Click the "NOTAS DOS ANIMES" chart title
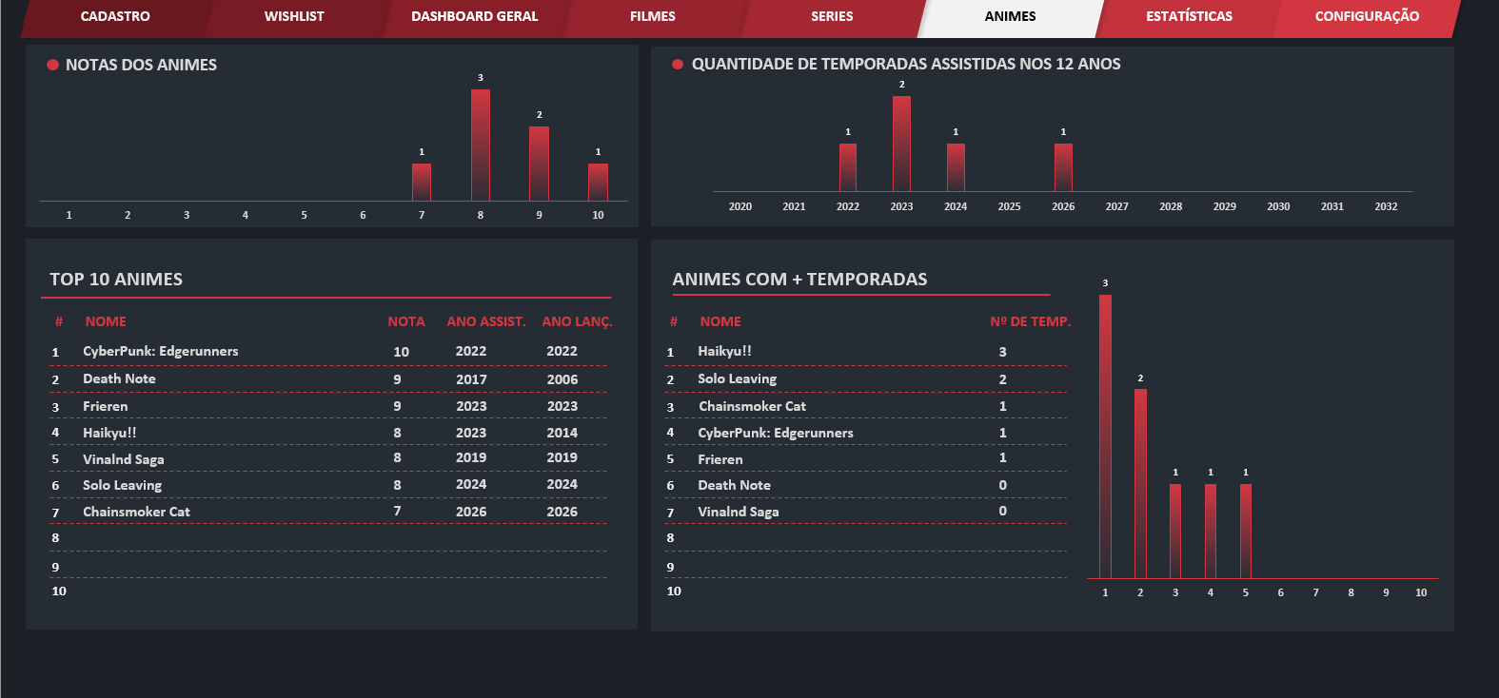Screen dimensions: 1499x698 point(141,65)
